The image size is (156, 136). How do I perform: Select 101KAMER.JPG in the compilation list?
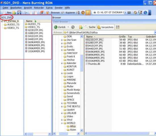point(35,51)
